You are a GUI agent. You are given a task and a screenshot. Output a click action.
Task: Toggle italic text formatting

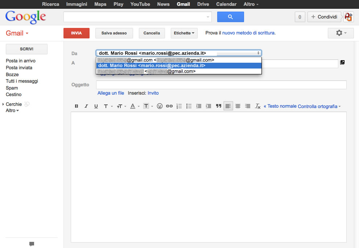pos(86,106)
